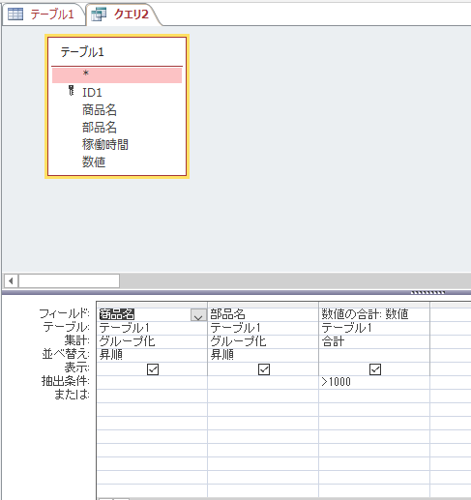Viewport: 471px width, 500px height.
Task: Click the 昇順 sort cell under 商品名
Action: coord(152,355)
